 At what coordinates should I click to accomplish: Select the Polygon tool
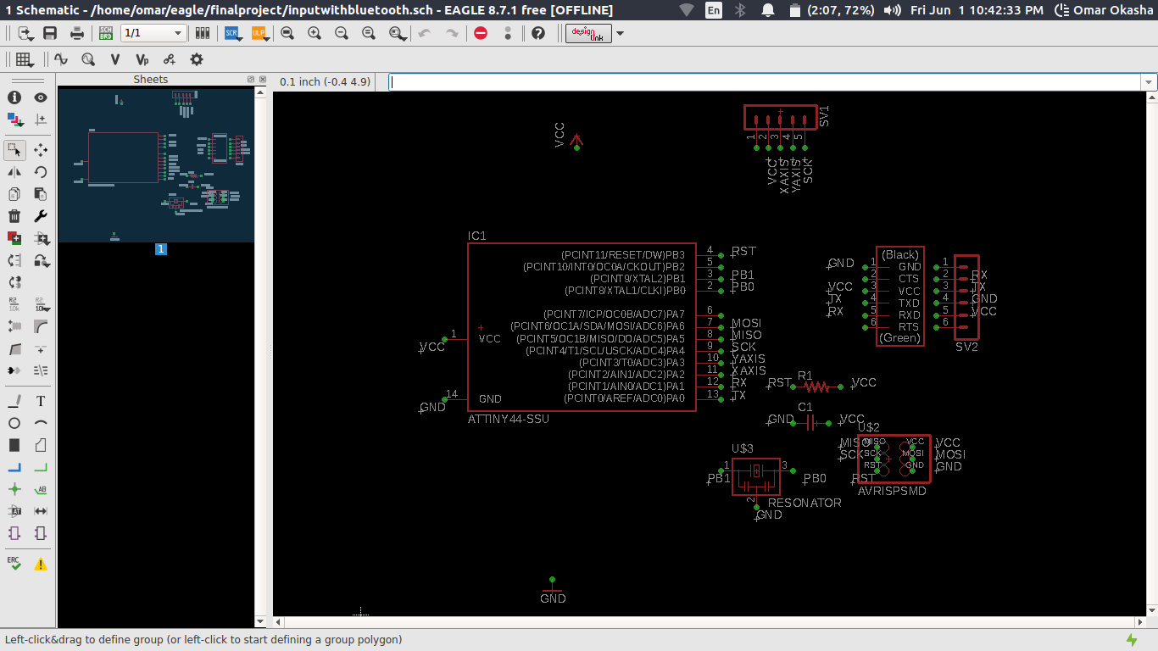pyautogui.click(x=41, y=445)
